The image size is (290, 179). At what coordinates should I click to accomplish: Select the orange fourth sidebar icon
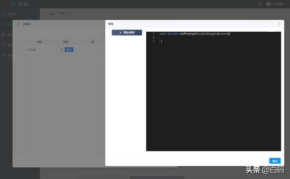coord(3,45)
